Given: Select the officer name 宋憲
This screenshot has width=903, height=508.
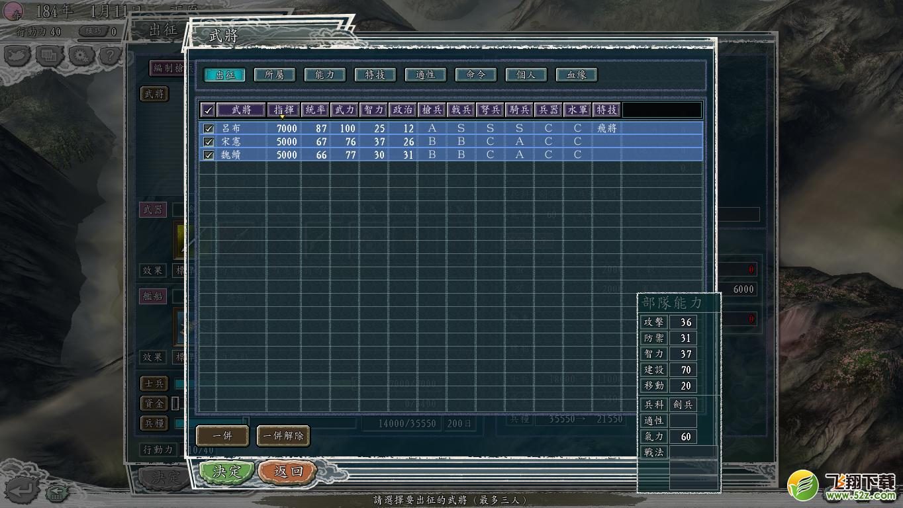Looking at the screenshot, I should click(x=231, y=142).
